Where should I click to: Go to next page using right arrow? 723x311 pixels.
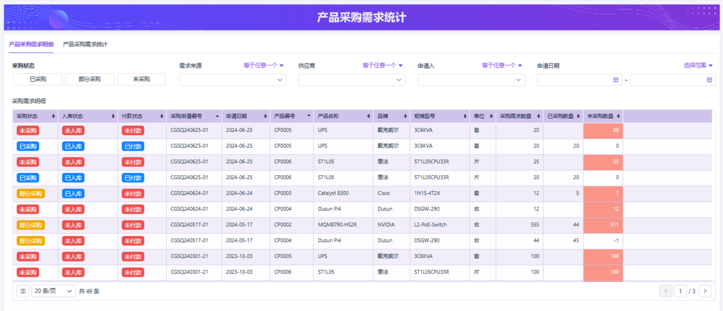(x=704, y=291)
